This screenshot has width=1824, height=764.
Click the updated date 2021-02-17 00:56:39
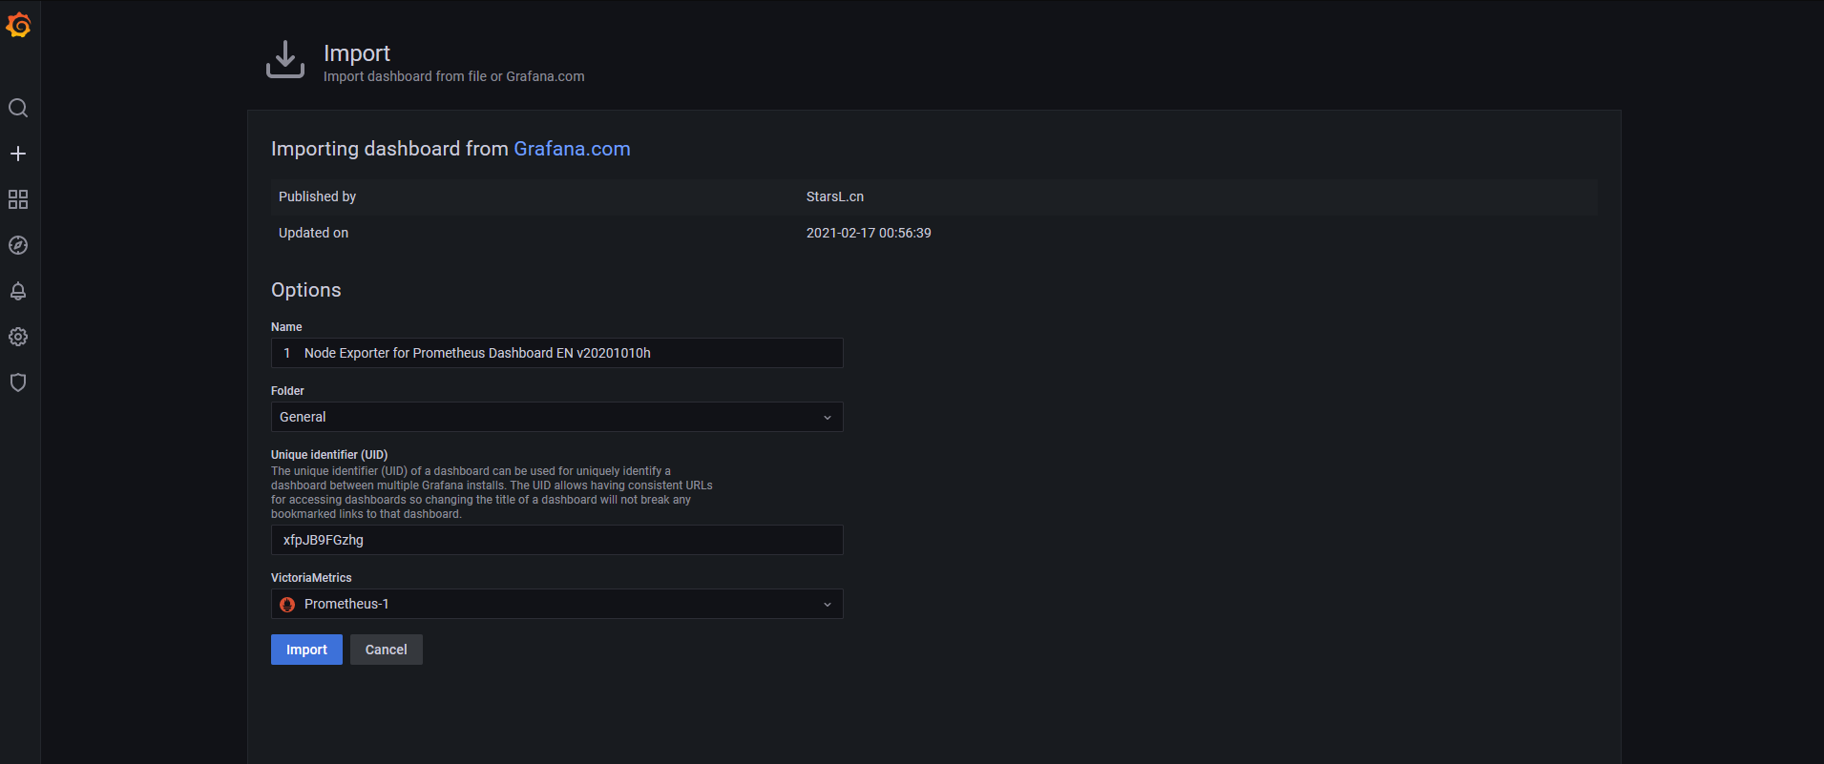tap(869, 233)
